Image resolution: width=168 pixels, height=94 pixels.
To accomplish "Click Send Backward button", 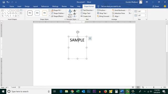I will click(x=119, y=10).
